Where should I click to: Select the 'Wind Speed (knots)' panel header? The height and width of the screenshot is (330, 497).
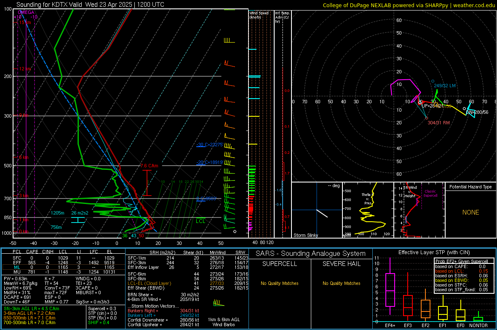(x=259, y=15)
